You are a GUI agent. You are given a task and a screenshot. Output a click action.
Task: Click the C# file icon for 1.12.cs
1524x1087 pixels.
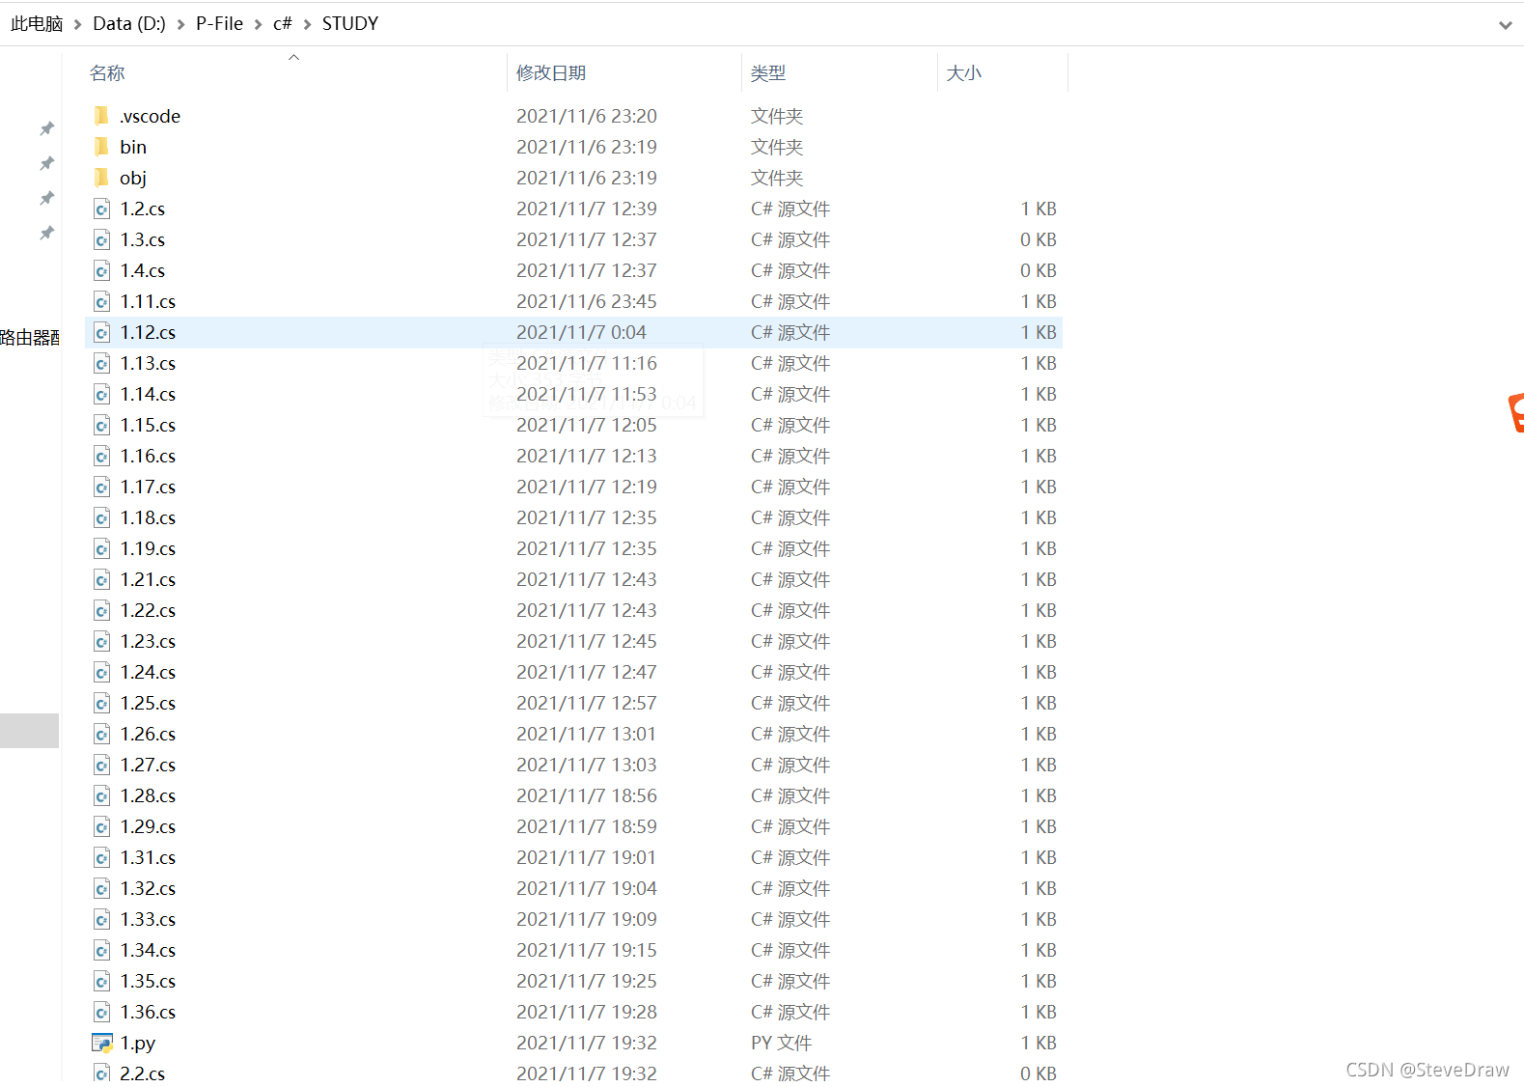(x=101, y=332)
